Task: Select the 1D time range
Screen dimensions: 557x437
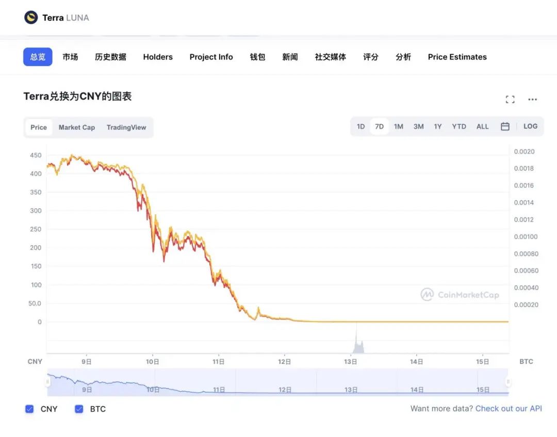Action: click(361, 126)
